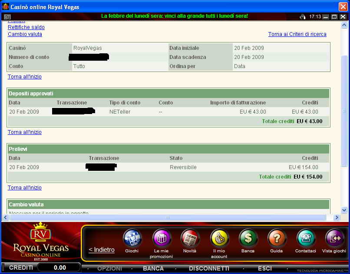Click the Importo di fatturazione column header
The height and width of the screenshot is (274, 350).
click(238, 103)
